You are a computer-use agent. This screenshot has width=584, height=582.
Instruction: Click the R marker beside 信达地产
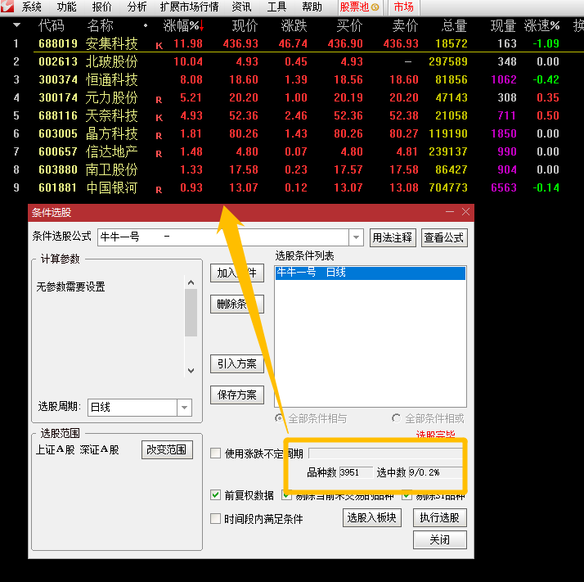[159, 154]
